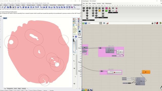Activate the red sketch pen icon in Grasshopper

click(x=107, y=23)
